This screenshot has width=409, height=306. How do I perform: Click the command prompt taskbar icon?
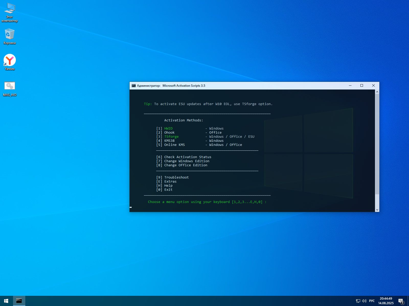(x=19, y=301)
